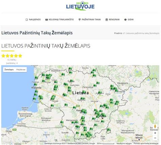Click the Pažintiniai Takai signpost icon
This screenshot has height=145, width=161.
tap(79, 20)
